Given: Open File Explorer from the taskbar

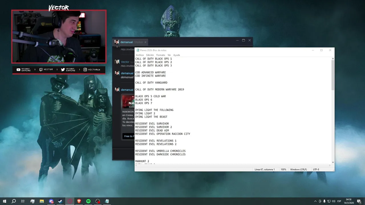Looking at the screenshot, I should [42, 201].
